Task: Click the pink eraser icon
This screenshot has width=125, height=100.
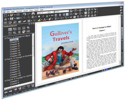Action: (24, 21)
